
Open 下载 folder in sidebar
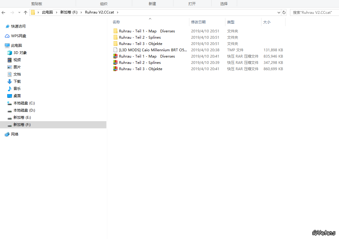[x=17, y=81]
